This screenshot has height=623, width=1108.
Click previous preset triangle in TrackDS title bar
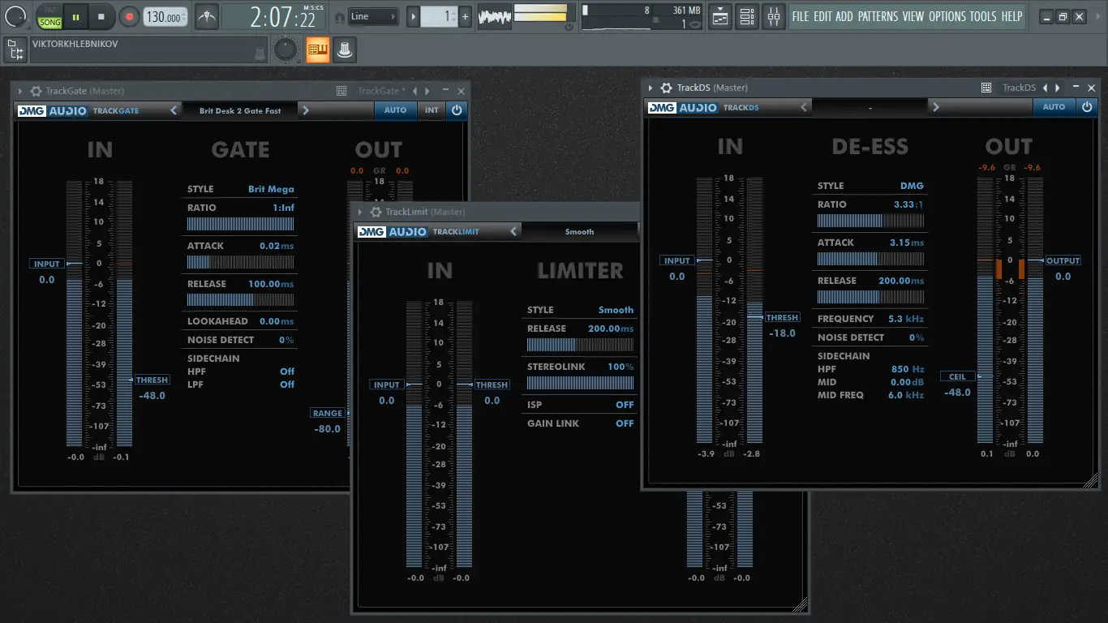[x=1046, y=88]
